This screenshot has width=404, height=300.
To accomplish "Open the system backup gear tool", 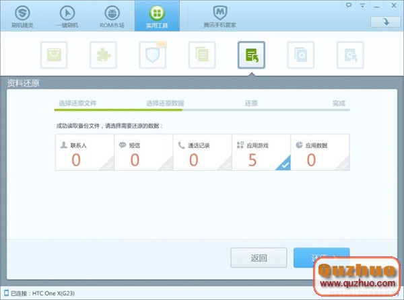I will tap(301, 55).
